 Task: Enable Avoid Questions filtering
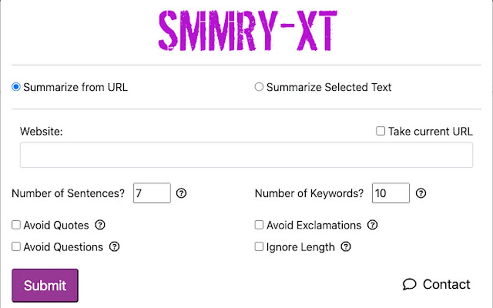15,247
